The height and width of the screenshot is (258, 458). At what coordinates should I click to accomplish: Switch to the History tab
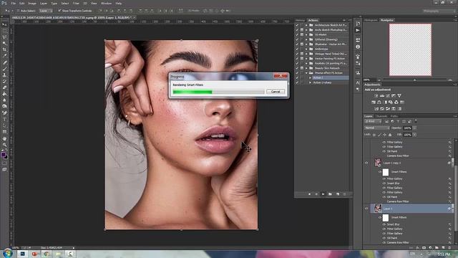pyautogui.click(x=300, y=20)
